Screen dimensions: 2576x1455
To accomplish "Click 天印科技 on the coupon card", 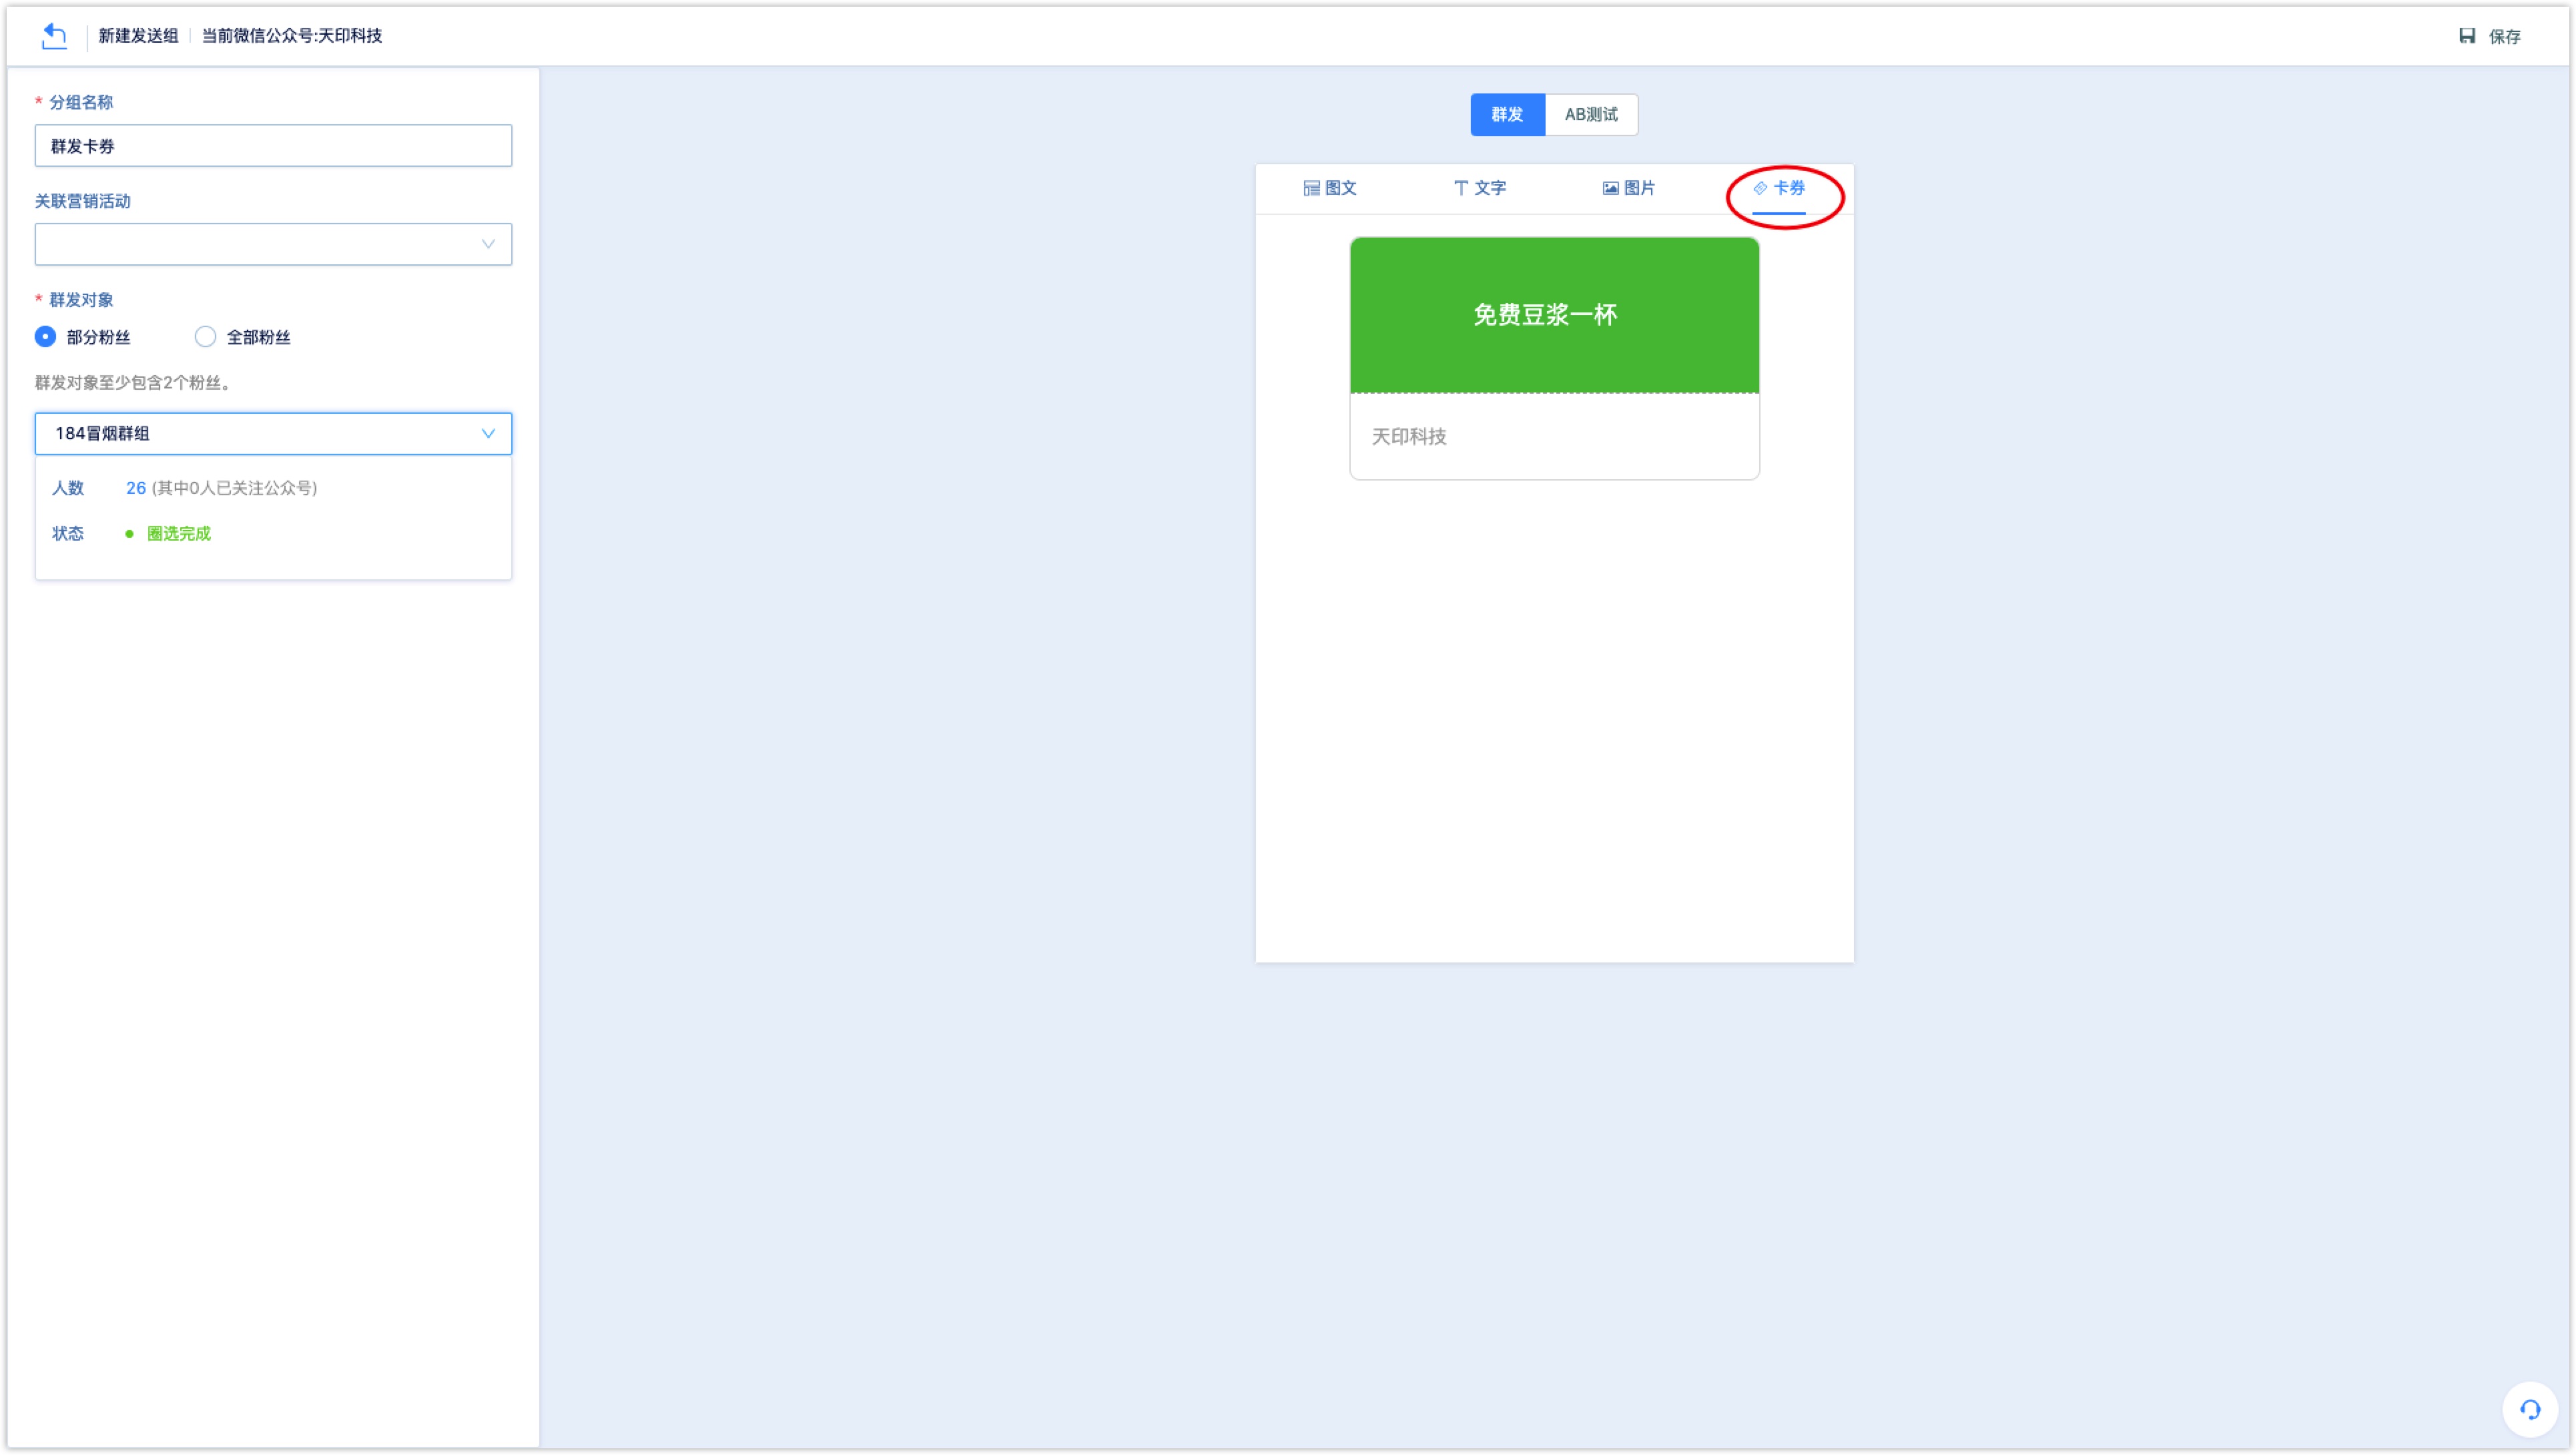I will point(1408,436).
